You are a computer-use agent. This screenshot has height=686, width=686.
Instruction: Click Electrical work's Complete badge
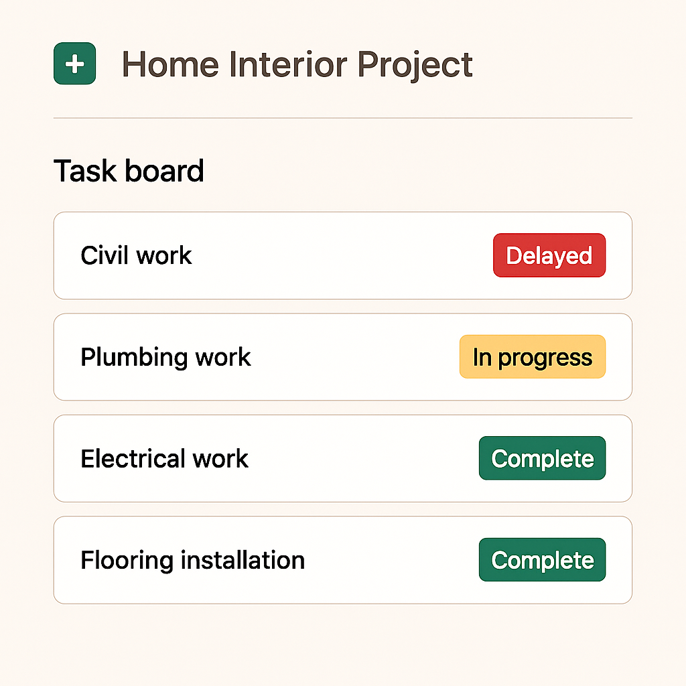tap(543, 458)
